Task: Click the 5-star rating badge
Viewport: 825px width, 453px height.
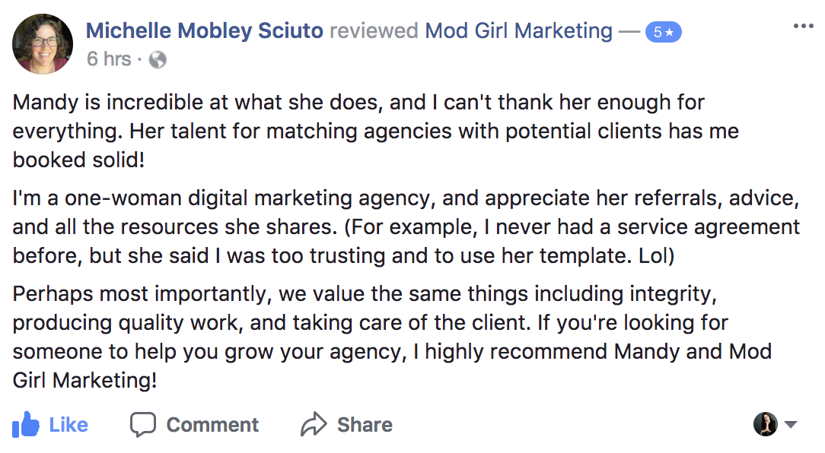Action: (x=663, y=32)
